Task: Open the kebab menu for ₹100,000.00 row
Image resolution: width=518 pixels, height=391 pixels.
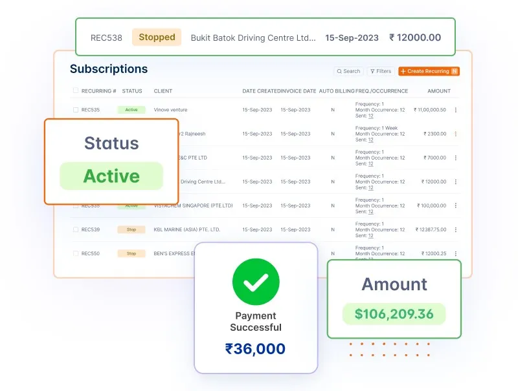Action: 456,206
